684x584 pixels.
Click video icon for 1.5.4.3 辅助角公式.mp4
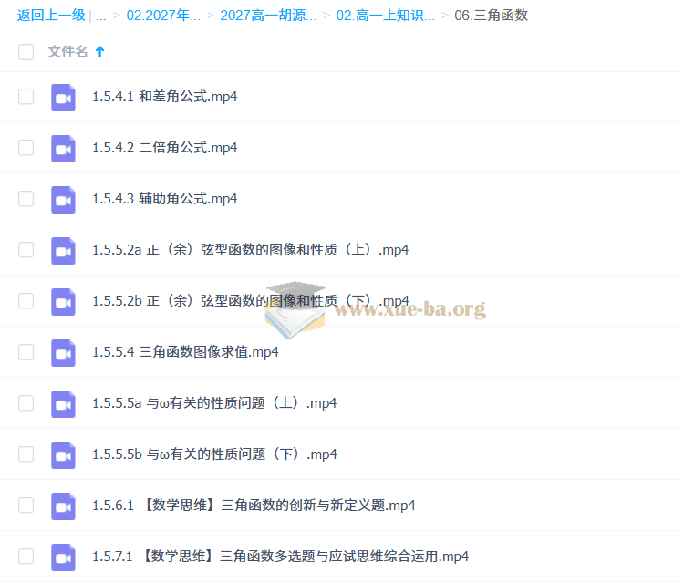click(63, 200)
